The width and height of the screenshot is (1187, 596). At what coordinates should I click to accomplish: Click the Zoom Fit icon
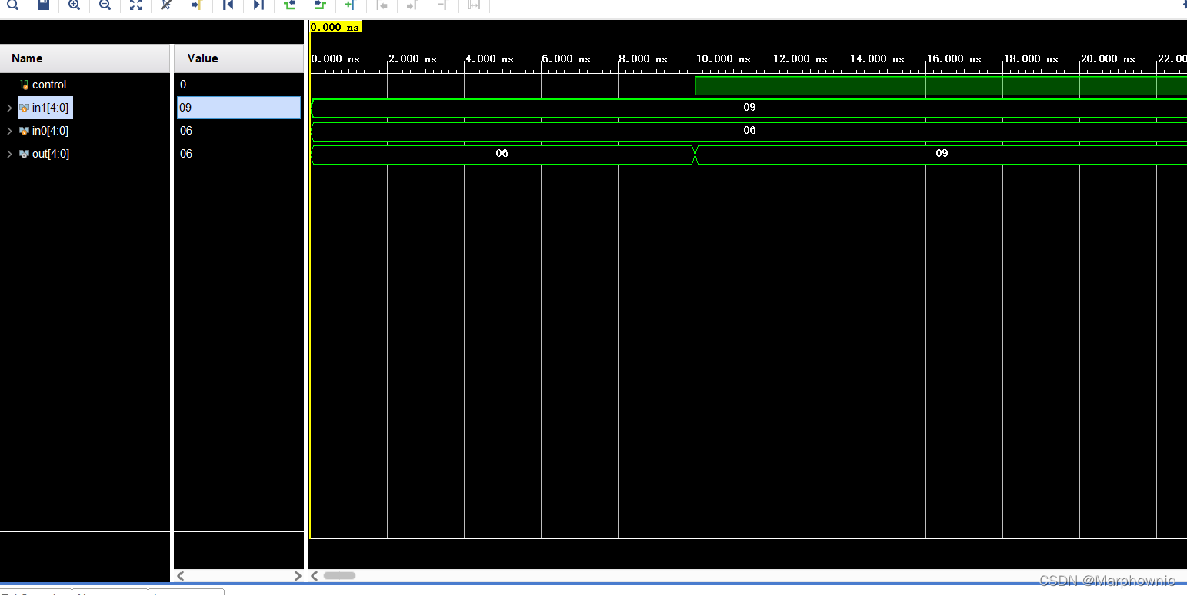coord(135,5)
